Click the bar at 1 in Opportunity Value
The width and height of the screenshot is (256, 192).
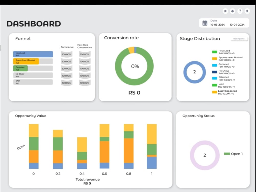[152, 146]
